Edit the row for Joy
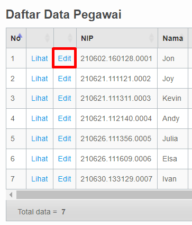This screenshot has width=192, height=225. [65, 79]
